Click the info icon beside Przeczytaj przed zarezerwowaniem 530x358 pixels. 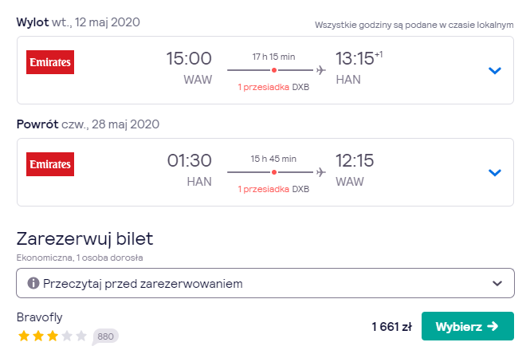click(33, 283)
